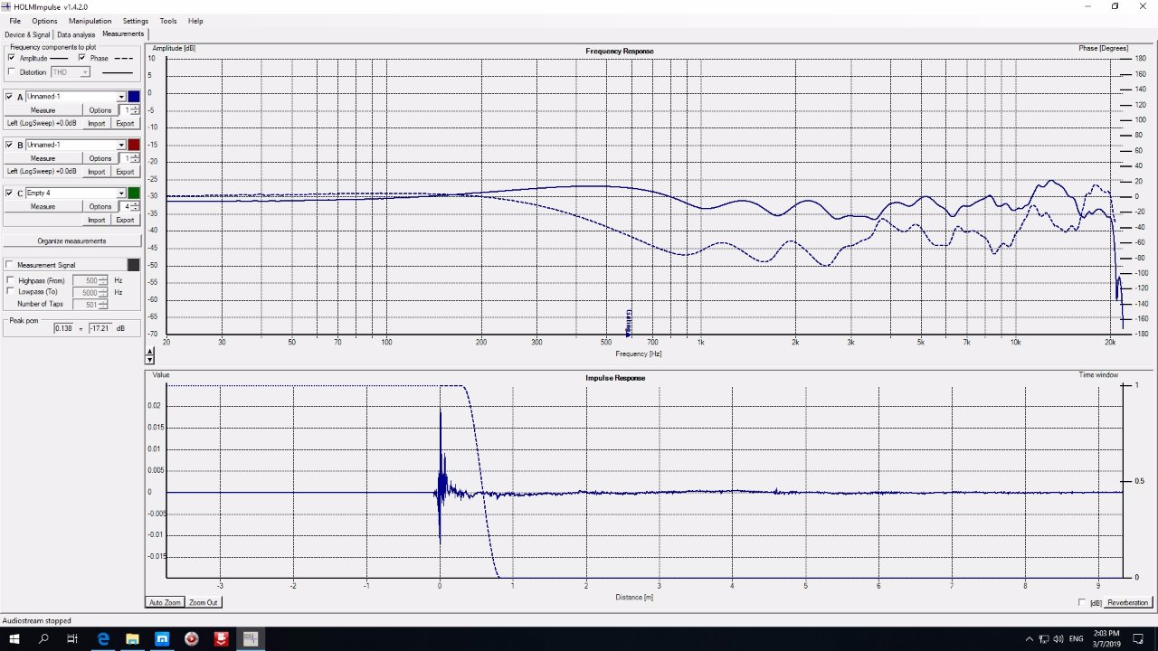Expand measurement B name dropdown
Screen dimensions: 1158x651
[121, 145]
